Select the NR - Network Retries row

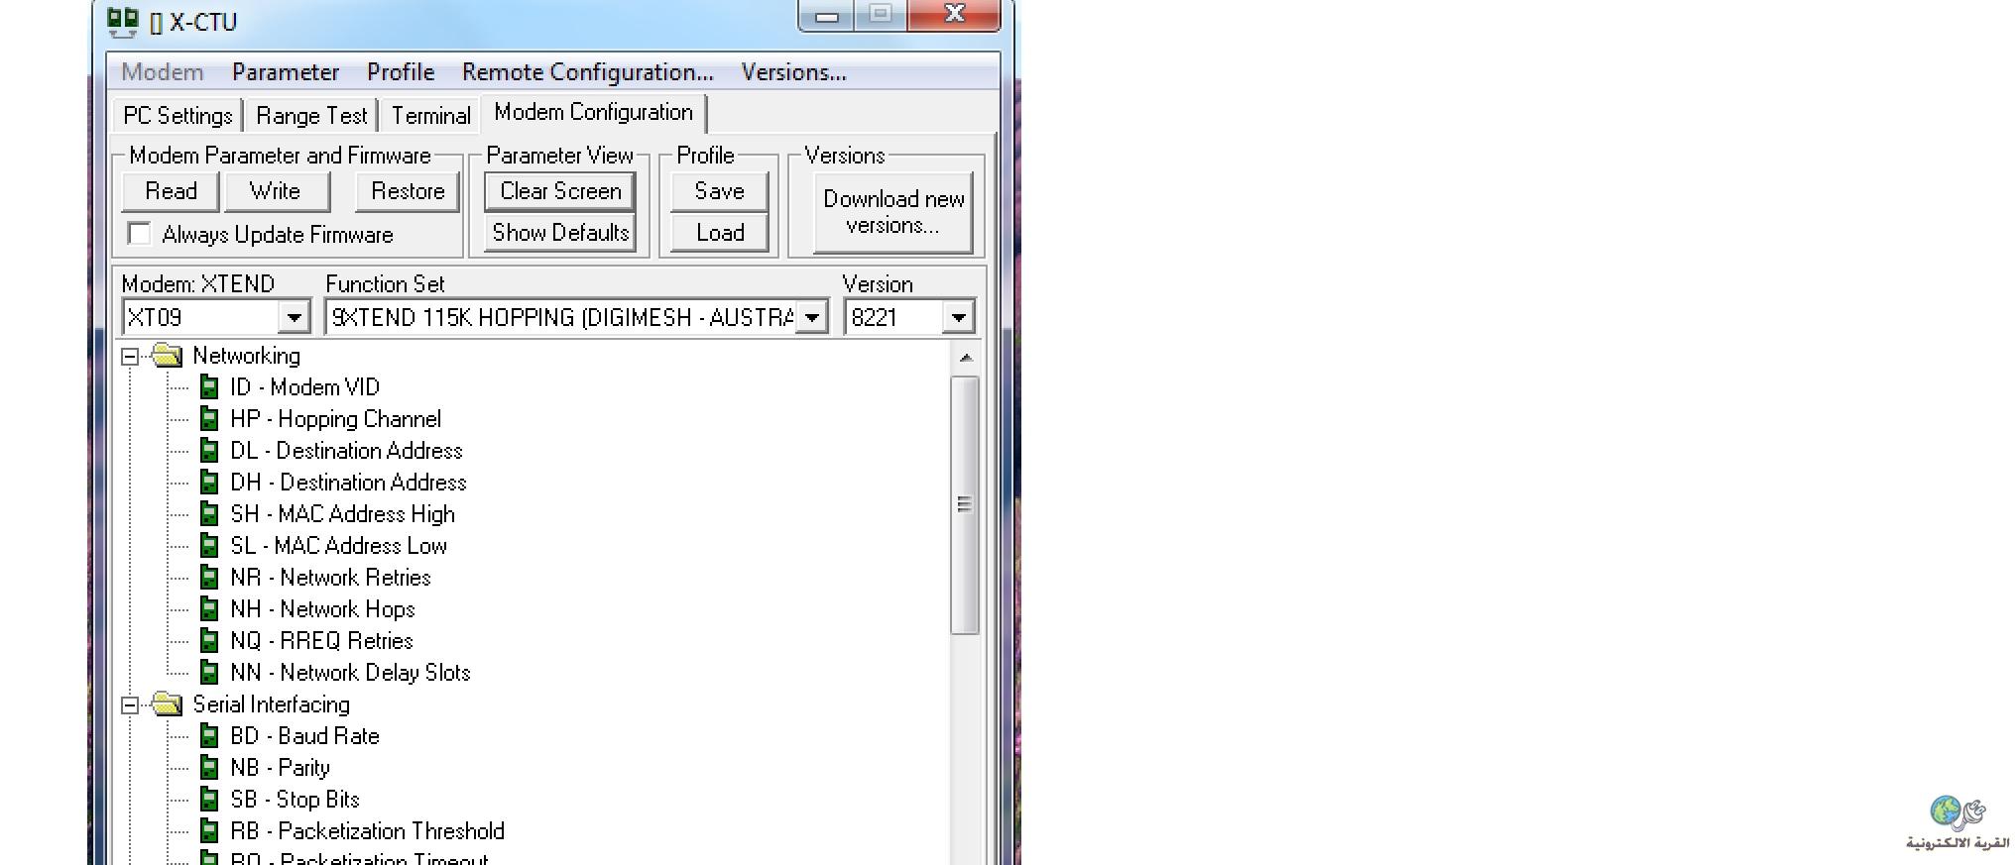pyautogui.click(x=330, y=578)
